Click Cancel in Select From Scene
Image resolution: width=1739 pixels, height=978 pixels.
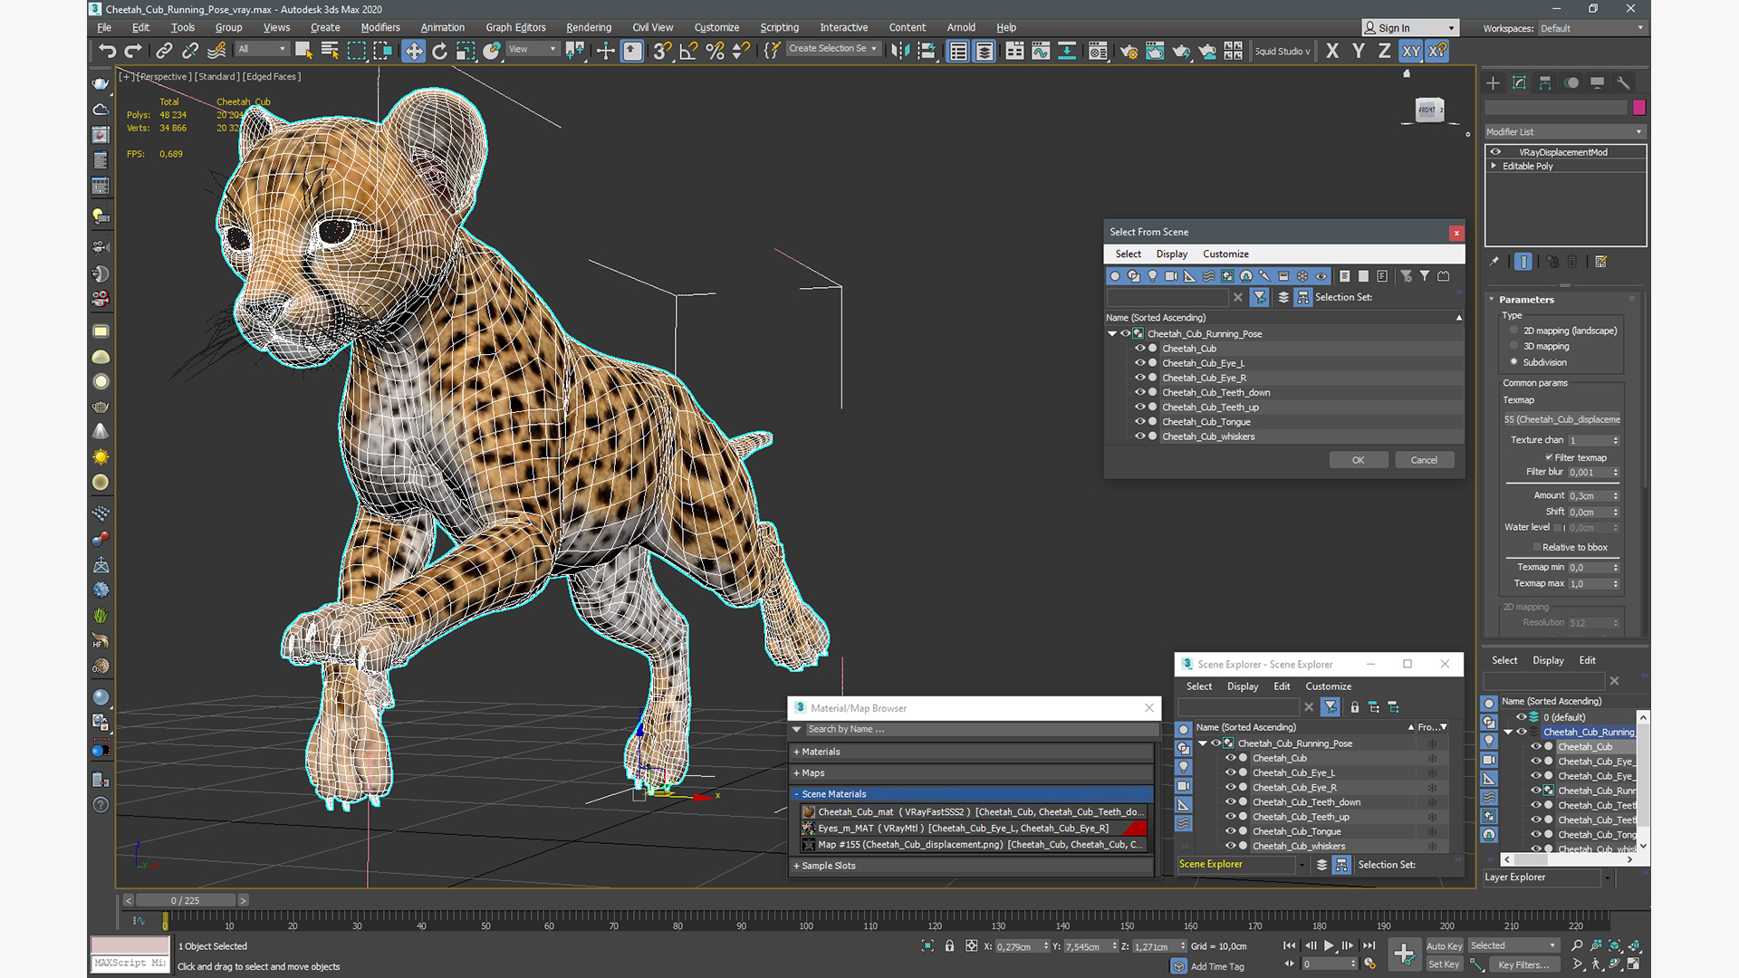1424,460
